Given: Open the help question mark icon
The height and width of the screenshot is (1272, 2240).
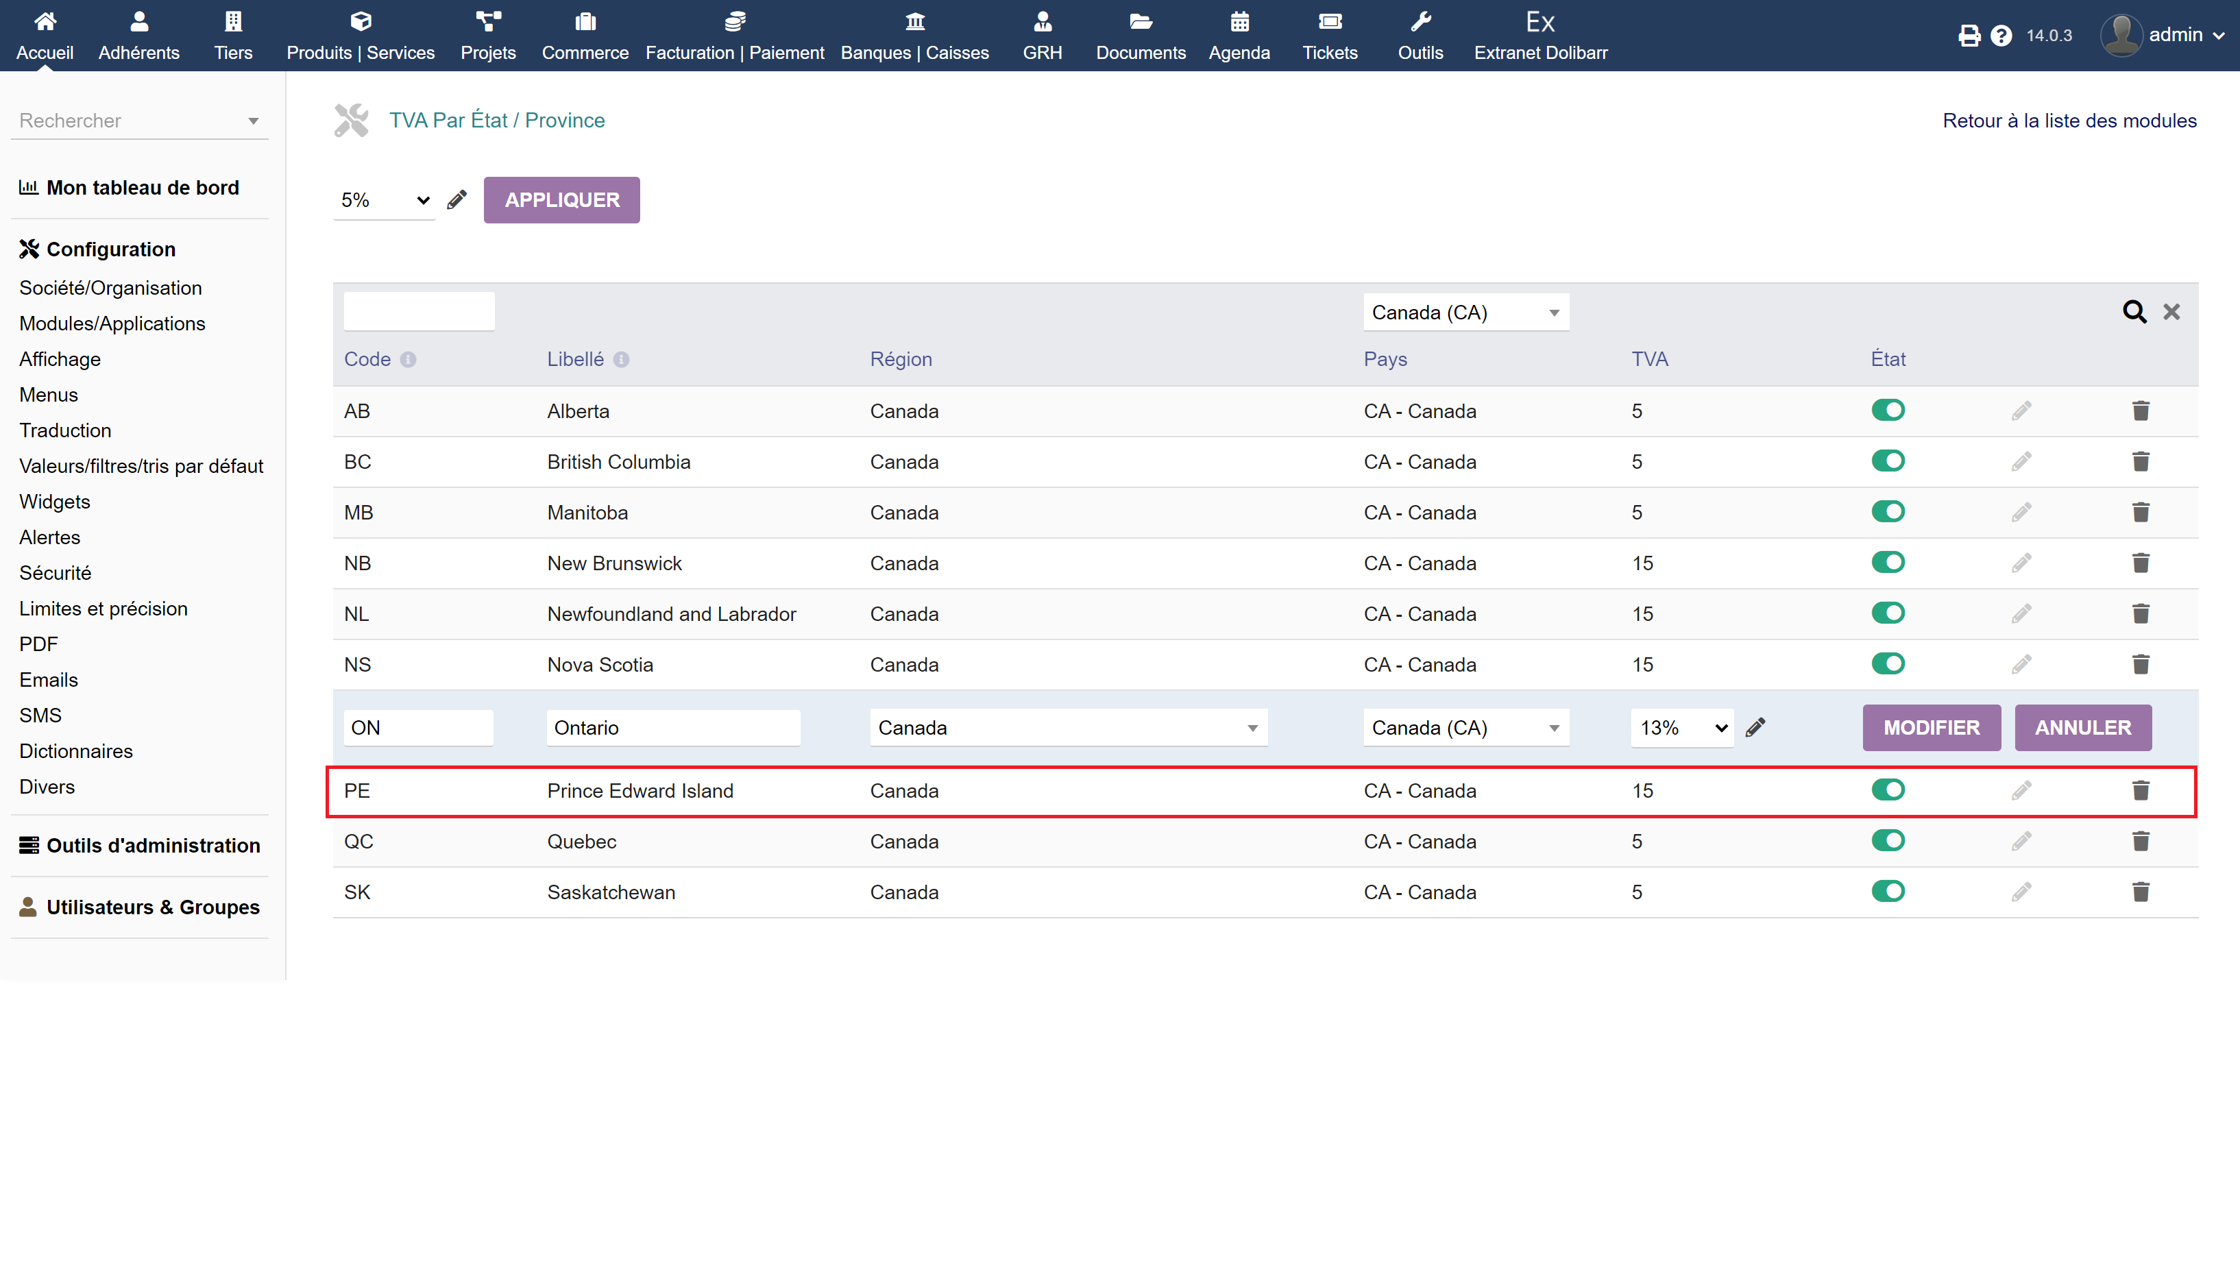Looking at the screenshot, I should (x=2001, y=36).
